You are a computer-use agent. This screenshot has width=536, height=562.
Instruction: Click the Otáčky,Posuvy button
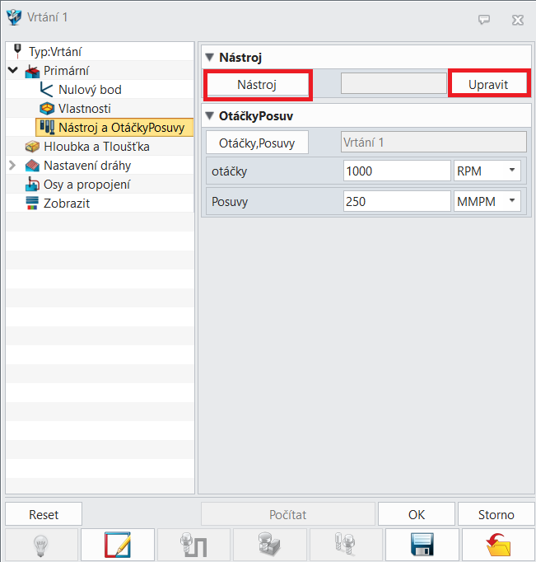[257, 143]
